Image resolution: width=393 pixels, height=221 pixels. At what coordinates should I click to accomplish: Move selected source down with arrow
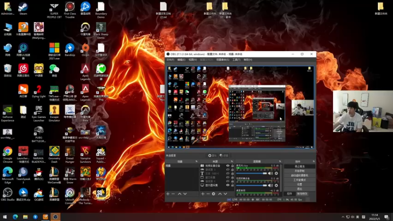[x=225, y=194]
